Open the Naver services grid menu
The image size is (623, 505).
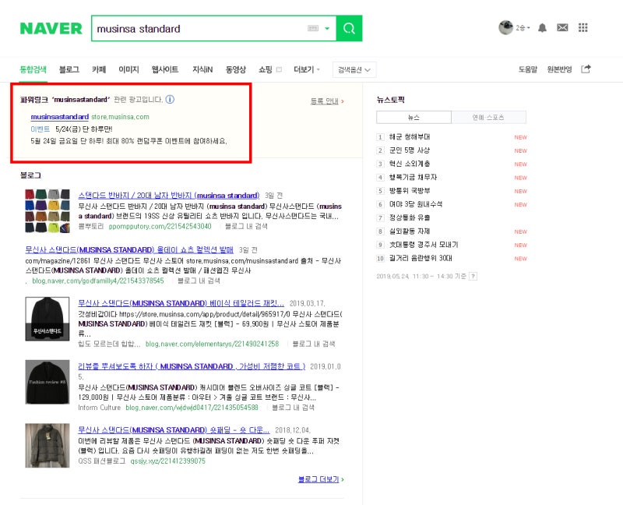click(583, 27)
